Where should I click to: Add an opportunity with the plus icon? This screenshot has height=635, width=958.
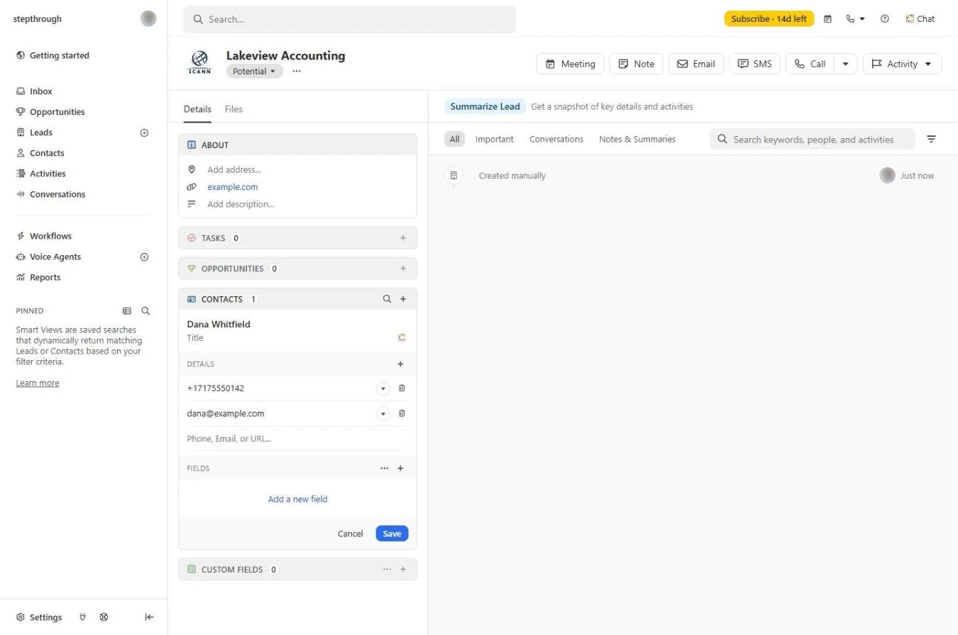coord(403,269)
